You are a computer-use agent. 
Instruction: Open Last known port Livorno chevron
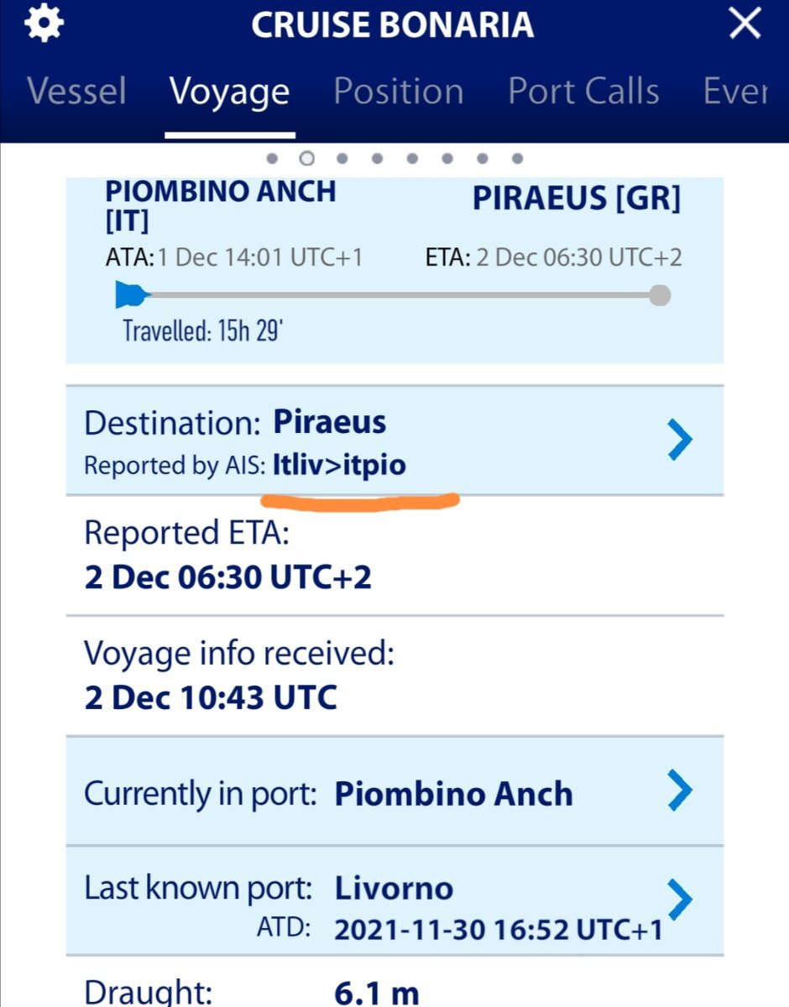(679, 899)
